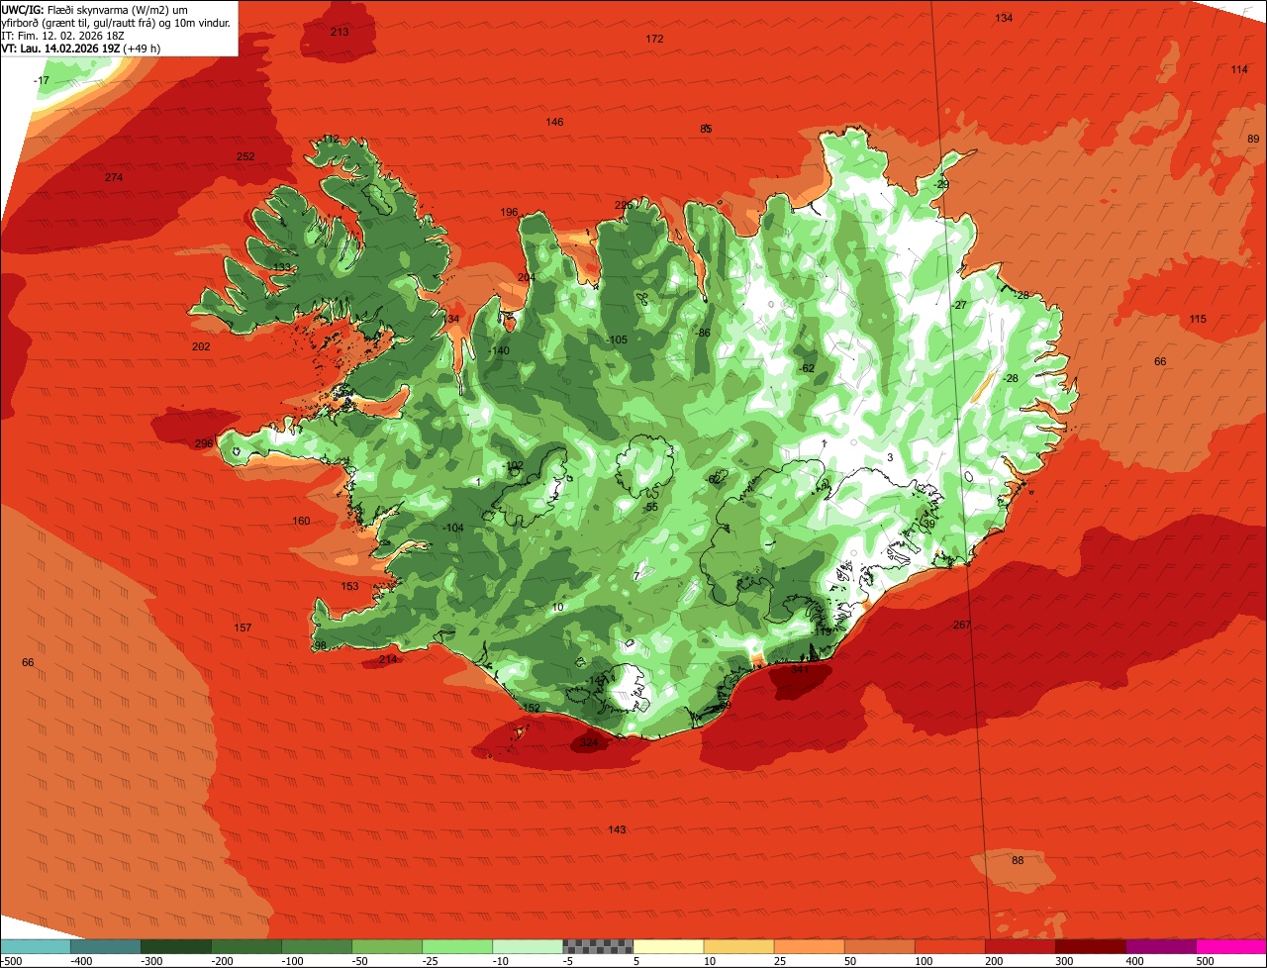Select the map value 267
The height and width of the screenshot is (968, 1267).
(961, 625)
